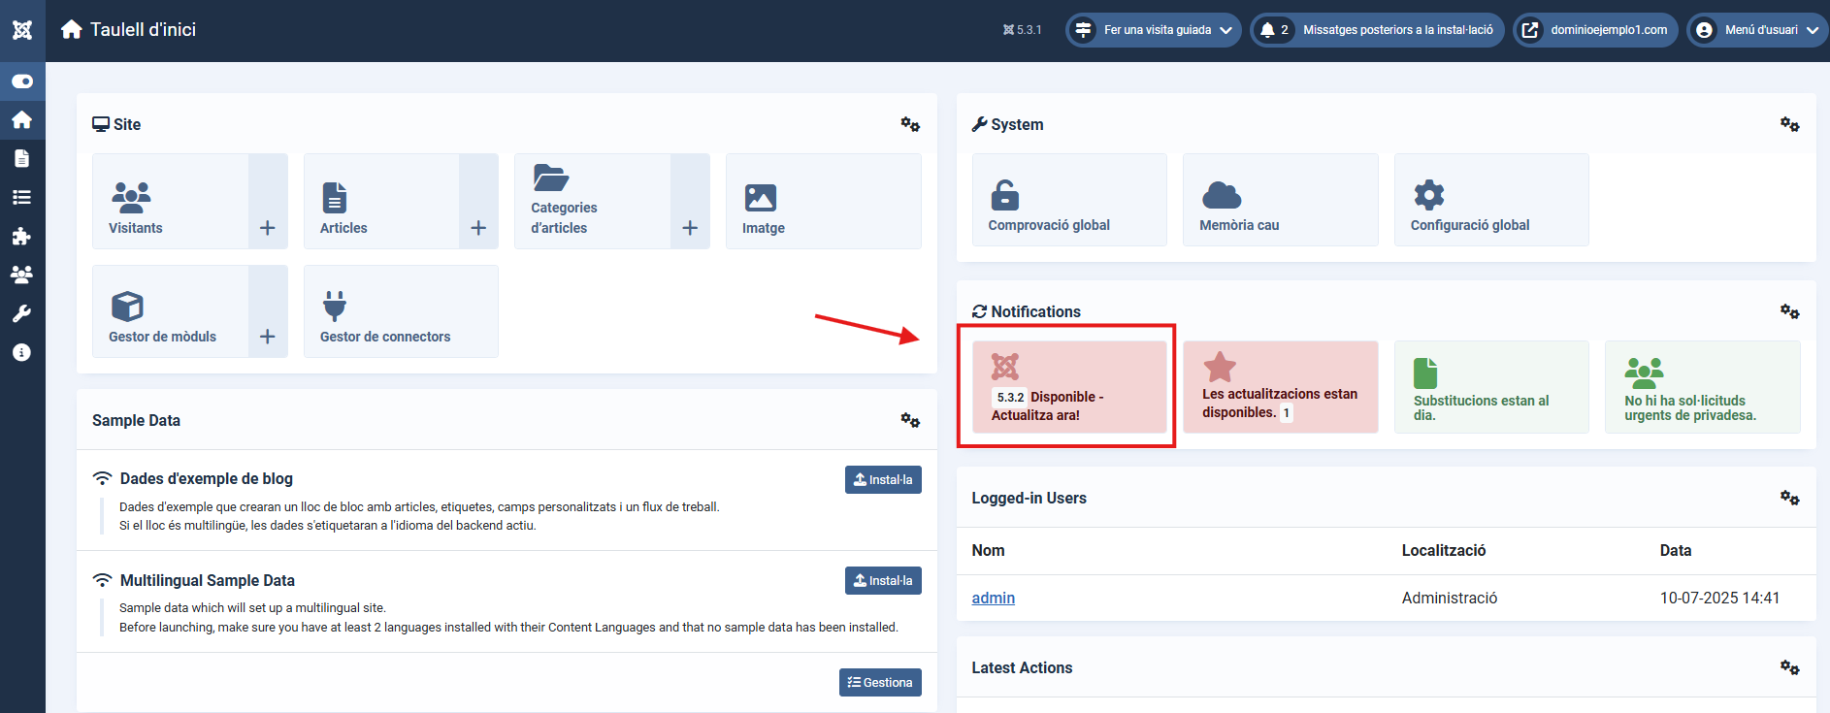Open the System wrench icon in sidebar
Image resolution: width=1830 pixels, height=713 pixels.
[x=22, y=313]
